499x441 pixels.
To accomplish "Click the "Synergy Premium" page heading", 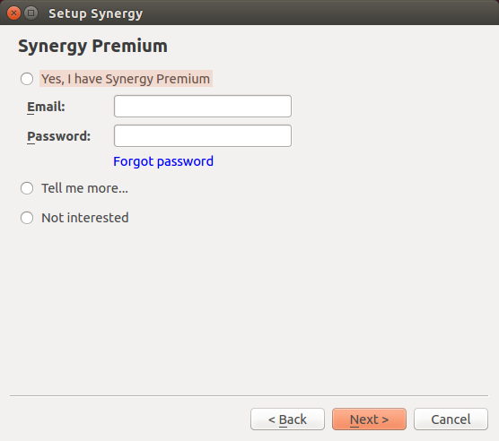I will tap(92, 46).
